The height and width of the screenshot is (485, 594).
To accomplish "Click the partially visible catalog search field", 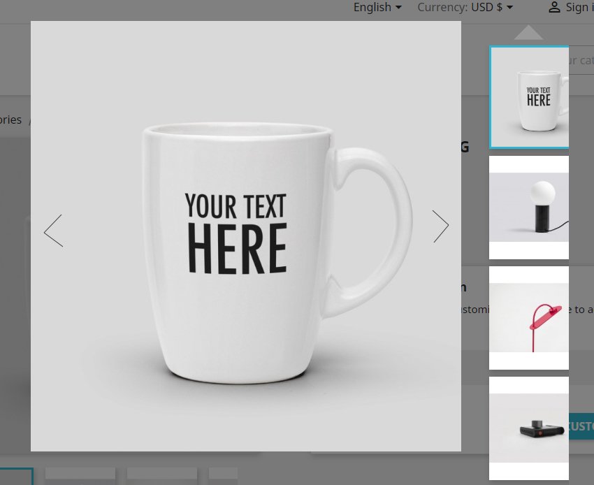I will pyautogui.click(x=581, y=61).
